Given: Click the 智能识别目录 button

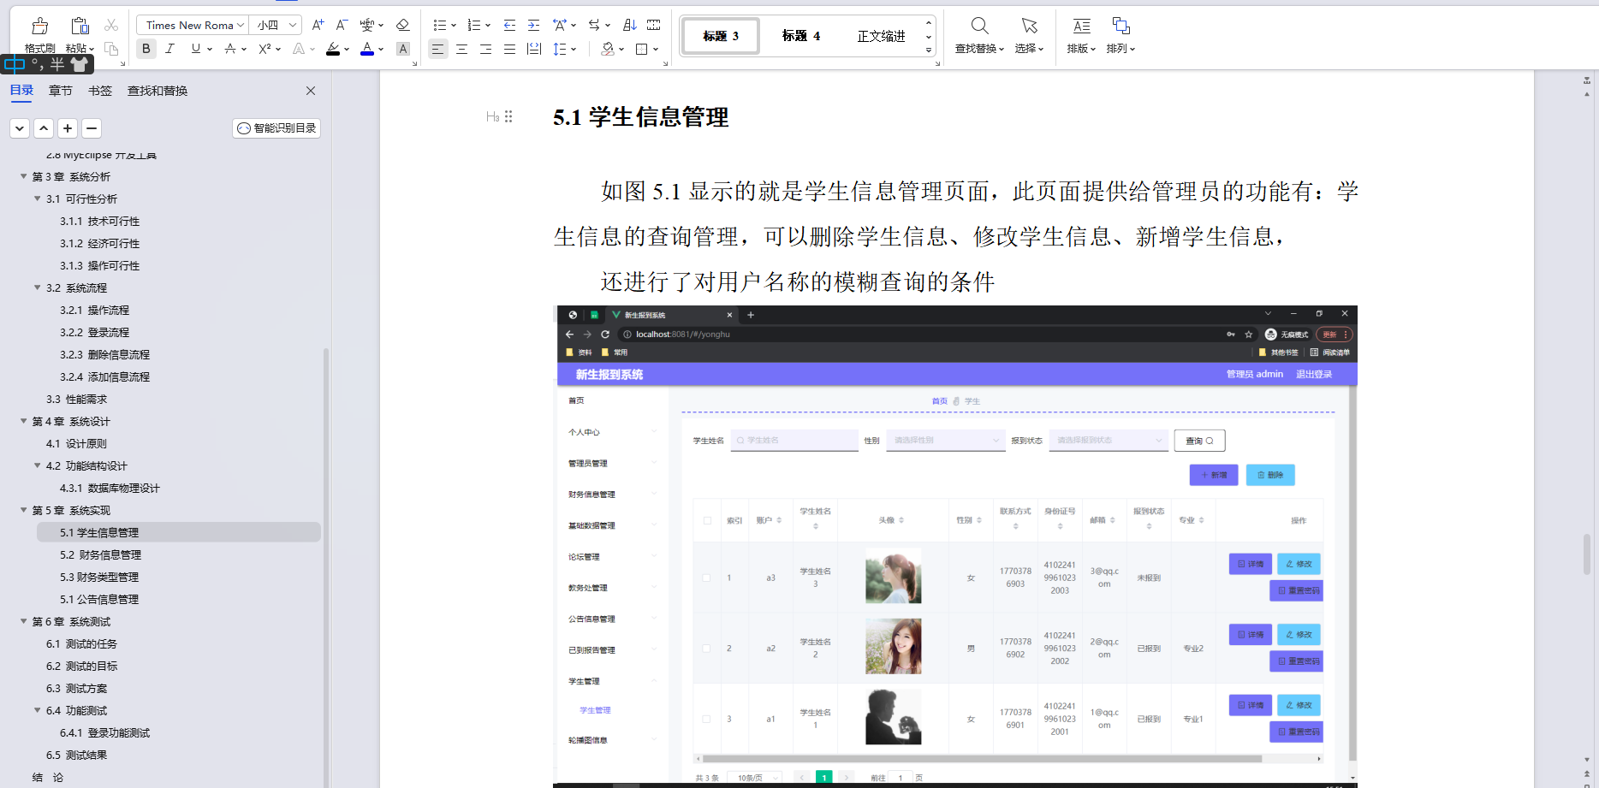Looking at the screenshot, I should [276, 127].
